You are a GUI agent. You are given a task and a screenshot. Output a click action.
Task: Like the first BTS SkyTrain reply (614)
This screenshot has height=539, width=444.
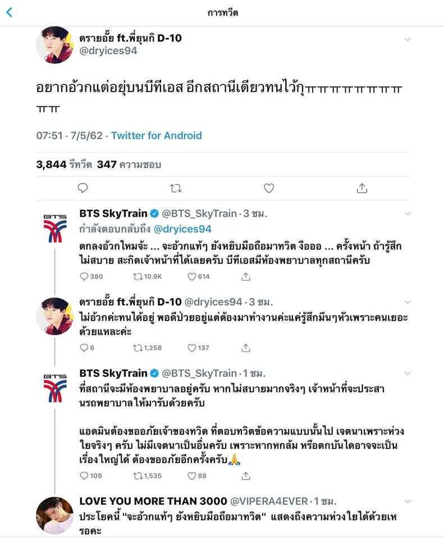[x=191, y=276]
